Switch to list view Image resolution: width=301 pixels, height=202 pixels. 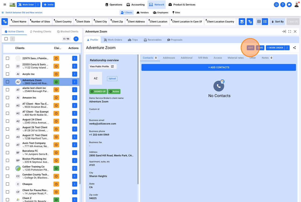click(265, 22)
